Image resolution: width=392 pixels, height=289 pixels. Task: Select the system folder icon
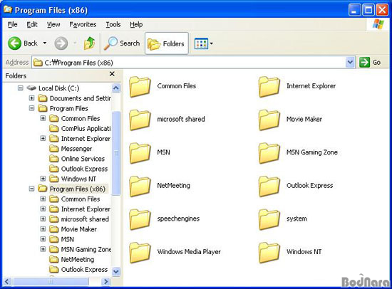(269, 219)
